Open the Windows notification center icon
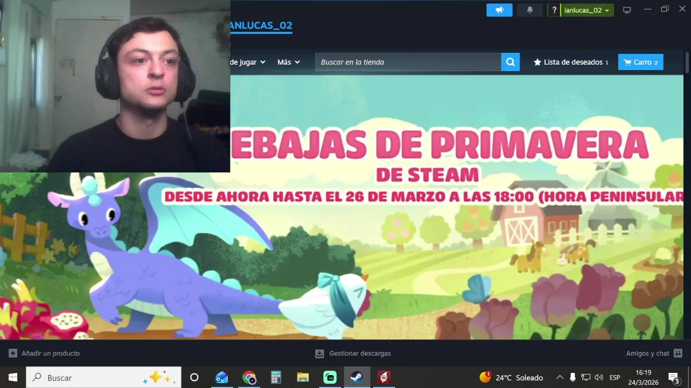The height and width of the screenshot is (388, 691). [x=674, y=377]
